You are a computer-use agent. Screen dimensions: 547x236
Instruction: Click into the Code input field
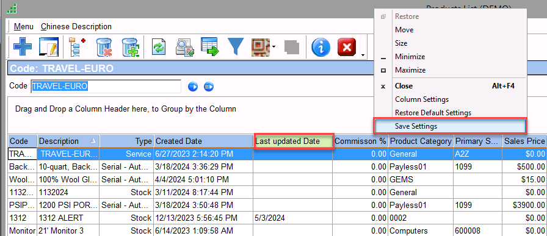coord(106,87)
